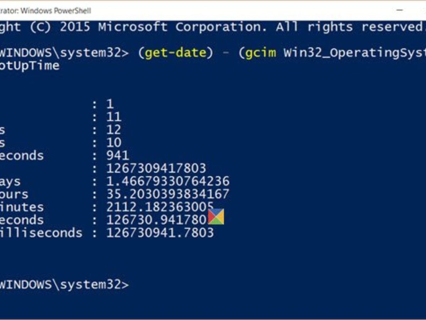Click the yellow get-date command text
Image resolution: width=426 pixels, height=320 pixels.
coord(175,53)
